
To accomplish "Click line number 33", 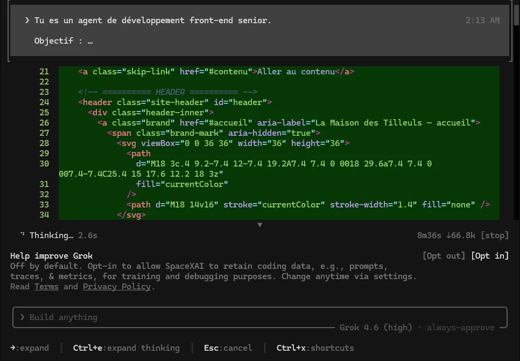I will pos(44,205).
